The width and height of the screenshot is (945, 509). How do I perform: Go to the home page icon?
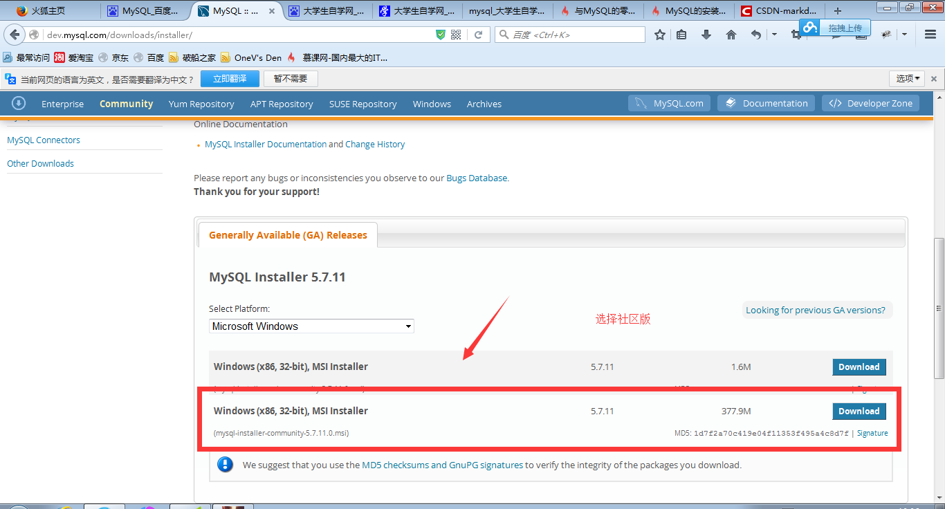(x=731, y=35)
